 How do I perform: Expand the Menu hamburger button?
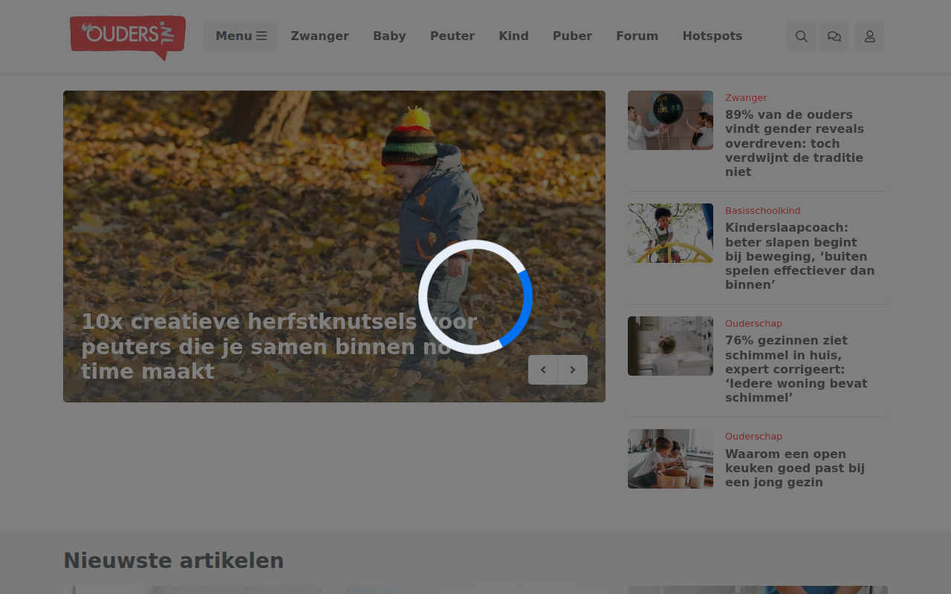241,36
